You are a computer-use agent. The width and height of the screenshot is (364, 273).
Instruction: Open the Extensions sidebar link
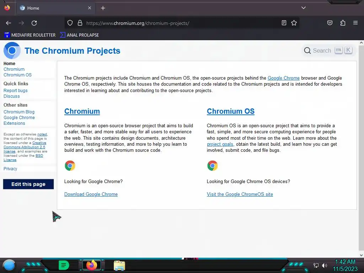(14, 123)
